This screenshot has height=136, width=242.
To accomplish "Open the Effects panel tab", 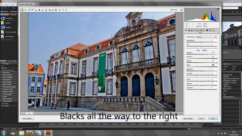I will point(204,30).
